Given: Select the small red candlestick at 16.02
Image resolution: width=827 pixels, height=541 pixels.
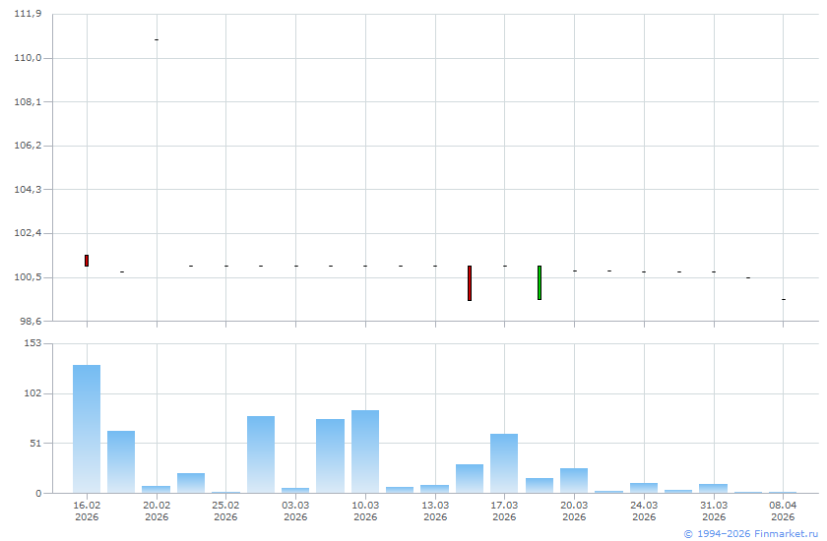Looking at the screenshot, I should tap(87, 261).
